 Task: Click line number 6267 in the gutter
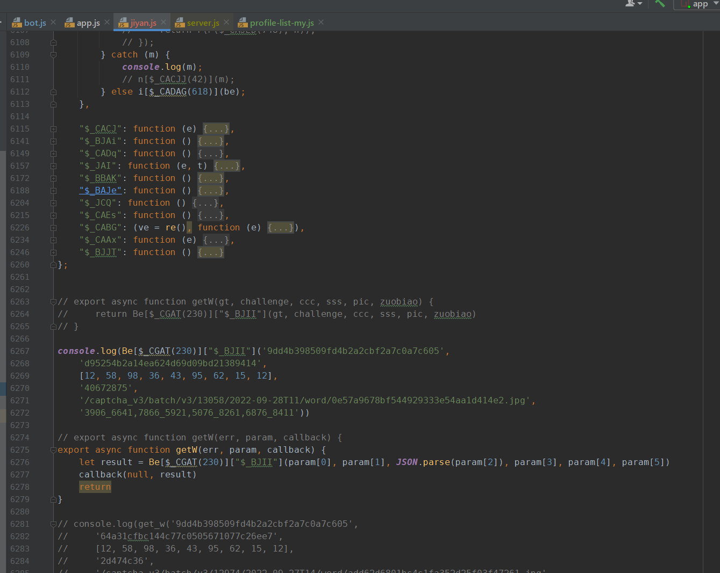20,351
